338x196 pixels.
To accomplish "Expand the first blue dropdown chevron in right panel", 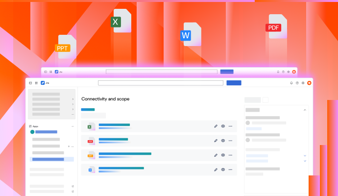I will point(305,155).
